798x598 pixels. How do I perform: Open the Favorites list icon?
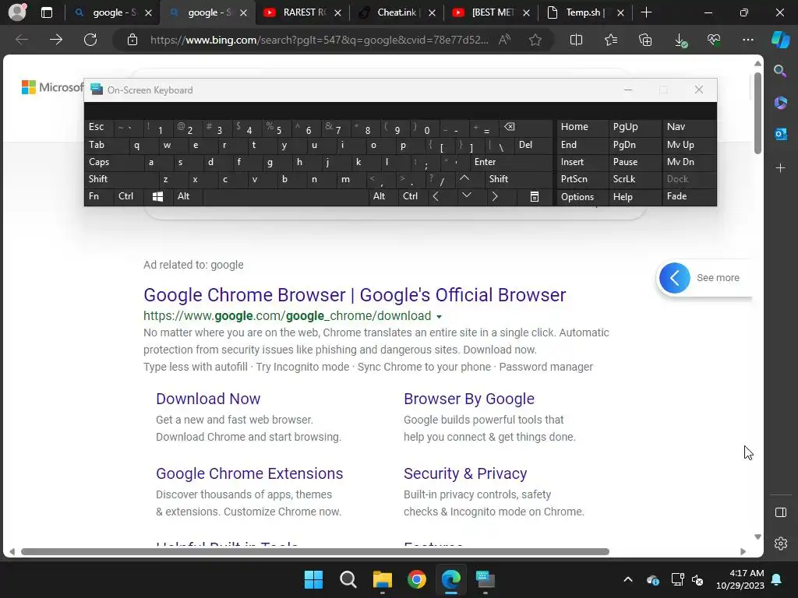[x=611, y=40]
